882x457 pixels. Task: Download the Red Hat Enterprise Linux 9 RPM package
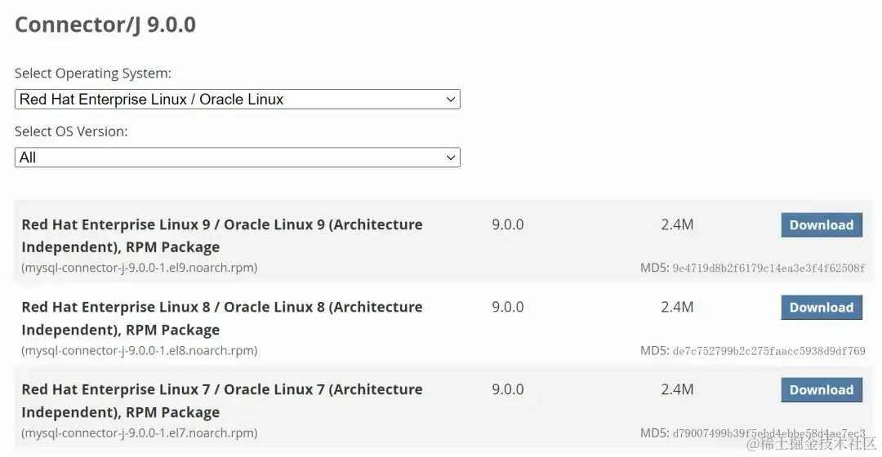(822, 225)
